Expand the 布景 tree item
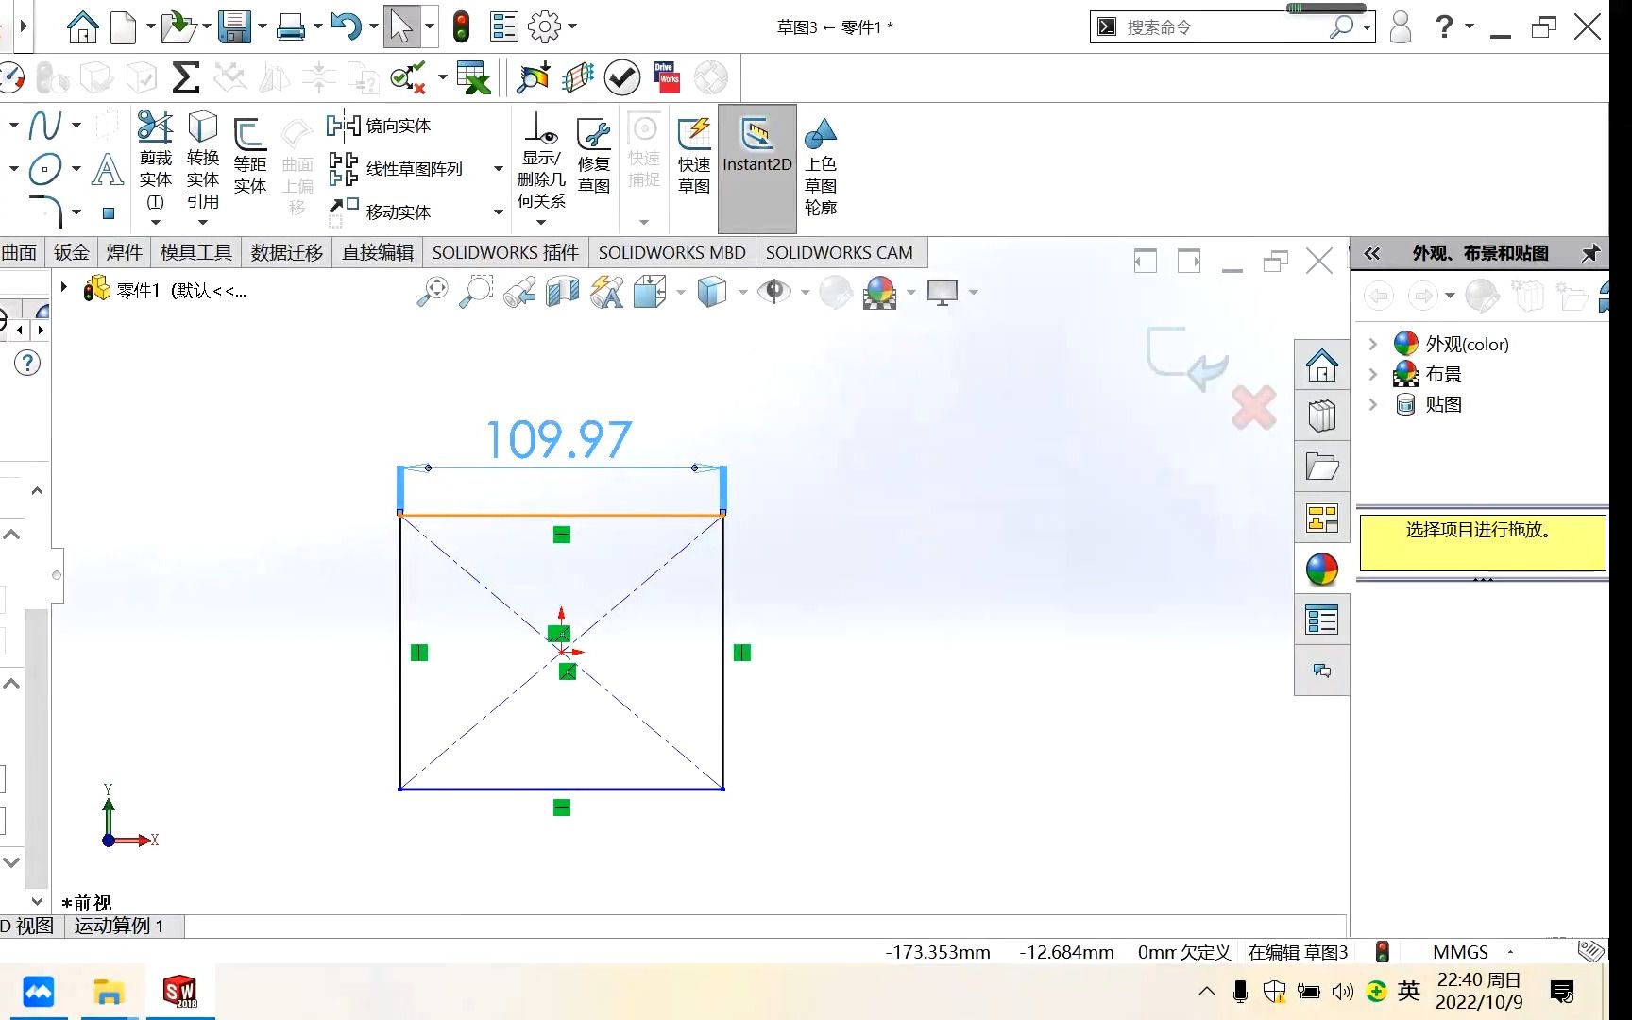The image size is (1632, 1020). pyautogui.click(x=1373, y=374)
